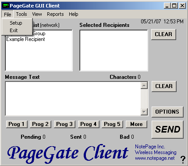Open the Tools menu
Screen dimensions: 188x166
[x=21, y=14]
